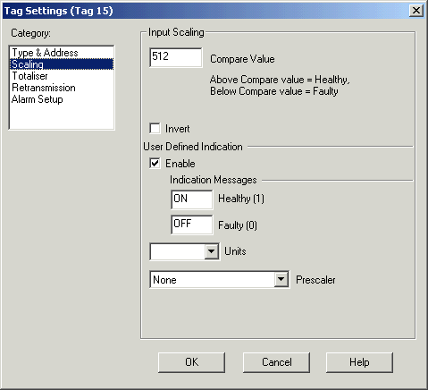The image size is (428, 390).
Task: Uncheck the Enable user indication checkbox
Action: (155, 164)
